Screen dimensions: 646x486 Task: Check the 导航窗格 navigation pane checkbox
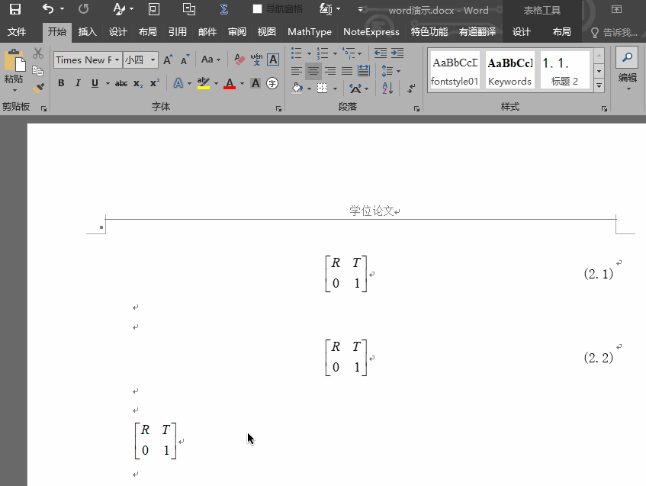(257, 8)
